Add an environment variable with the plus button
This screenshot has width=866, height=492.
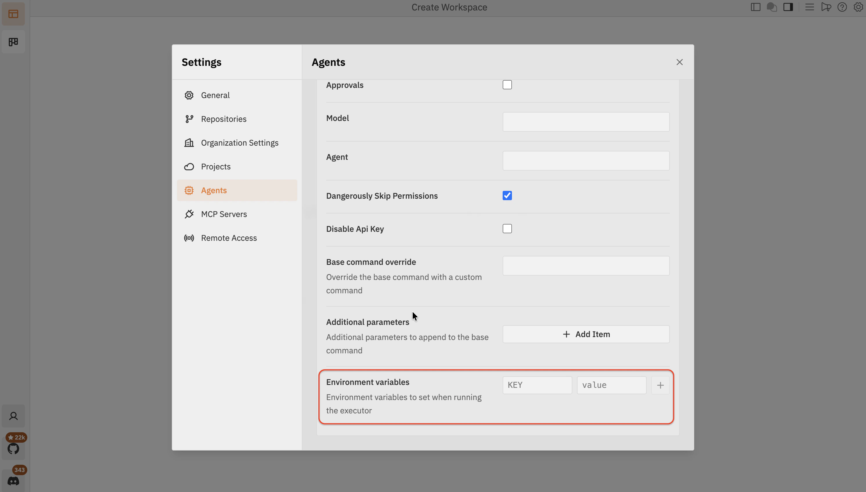point(660,385)
